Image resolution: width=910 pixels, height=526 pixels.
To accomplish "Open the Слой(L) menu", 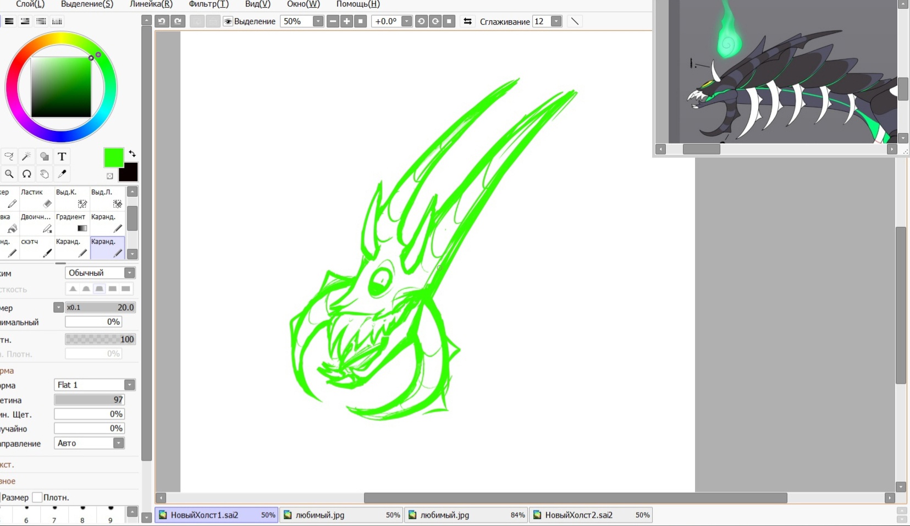I will 30,4.
